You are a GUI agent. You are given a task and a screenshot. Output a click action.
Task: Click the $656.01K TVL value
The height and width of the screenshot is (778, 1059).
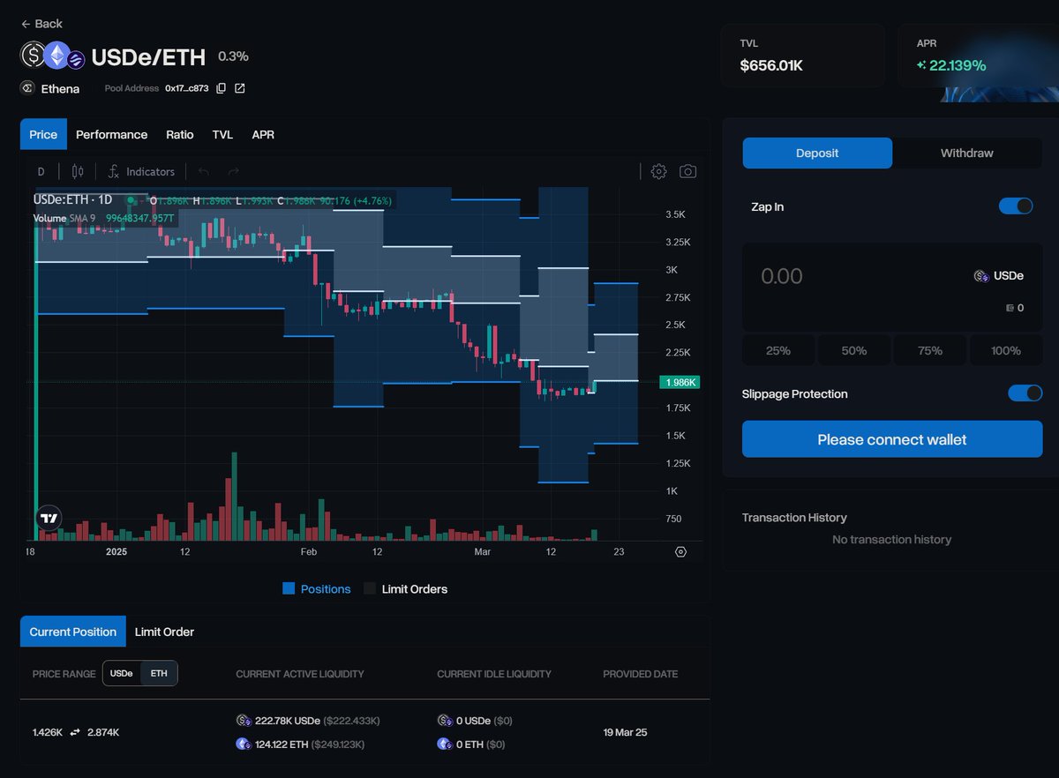[x=771, y=65]
